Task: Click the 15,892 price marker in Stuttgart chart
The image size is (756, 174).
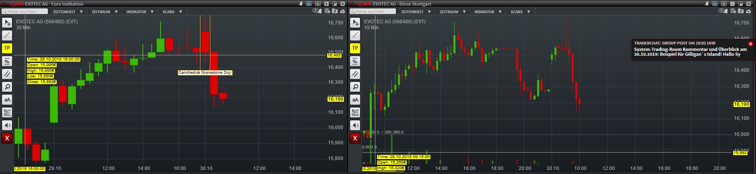Action: pyautogui.click(x=740, y=153)
